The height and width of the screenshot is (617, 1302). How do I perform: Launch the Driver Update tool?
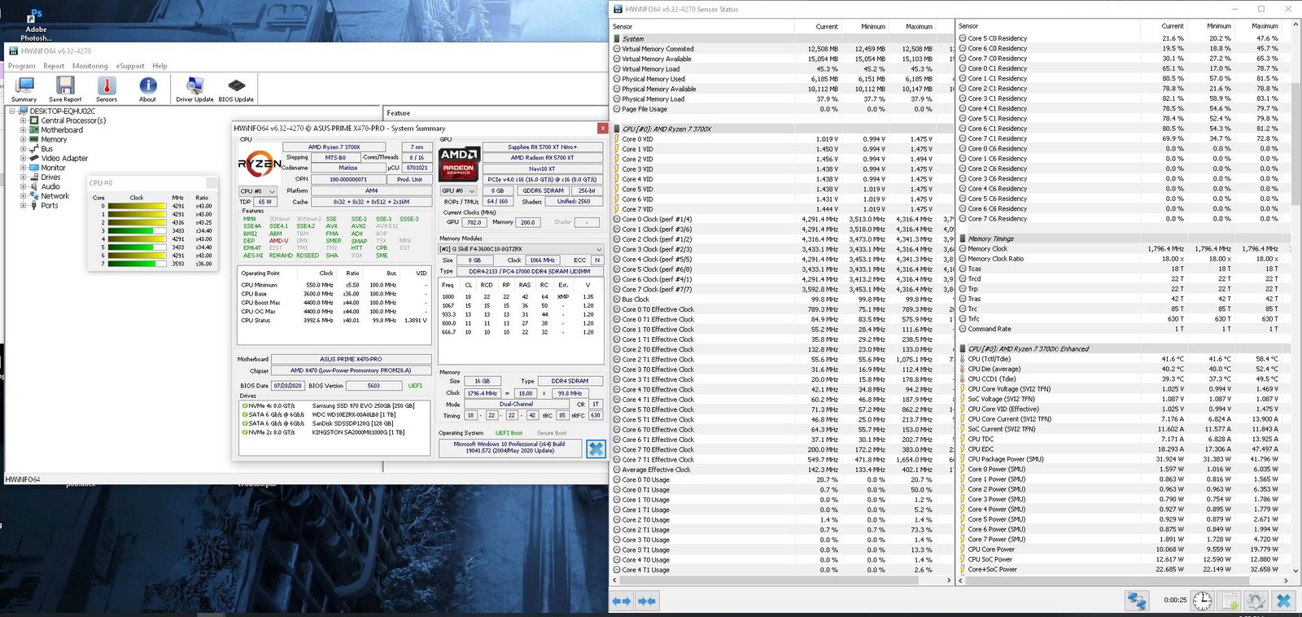tap(194, 86)
